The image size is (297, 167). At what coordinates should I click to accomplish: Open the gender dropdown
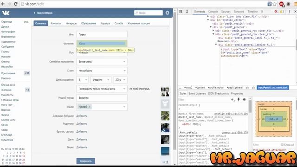102,53
